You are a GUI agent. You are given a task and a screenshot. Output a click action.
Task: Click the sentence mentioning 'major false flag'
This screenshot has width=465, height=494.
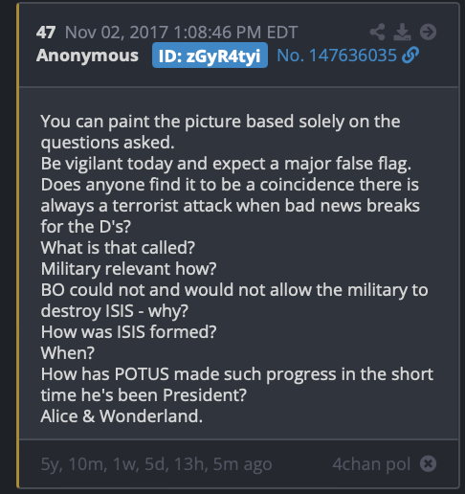(x=226, y=164)
